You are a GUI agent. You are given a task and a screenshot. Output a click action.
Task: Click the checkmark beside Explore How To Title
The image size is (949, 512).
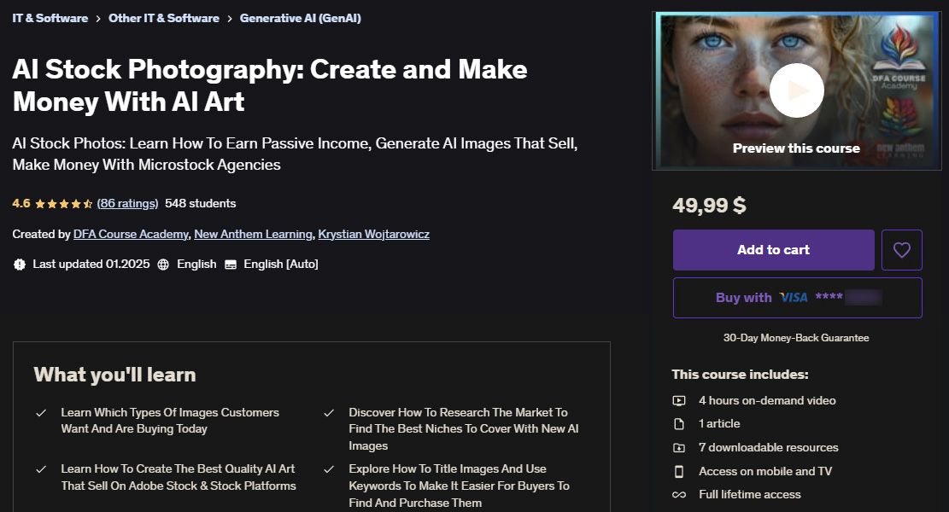point(329,469)
